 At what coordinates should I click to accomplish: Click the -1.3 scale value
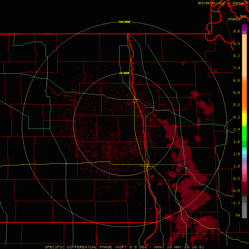(x=235, y=203)
